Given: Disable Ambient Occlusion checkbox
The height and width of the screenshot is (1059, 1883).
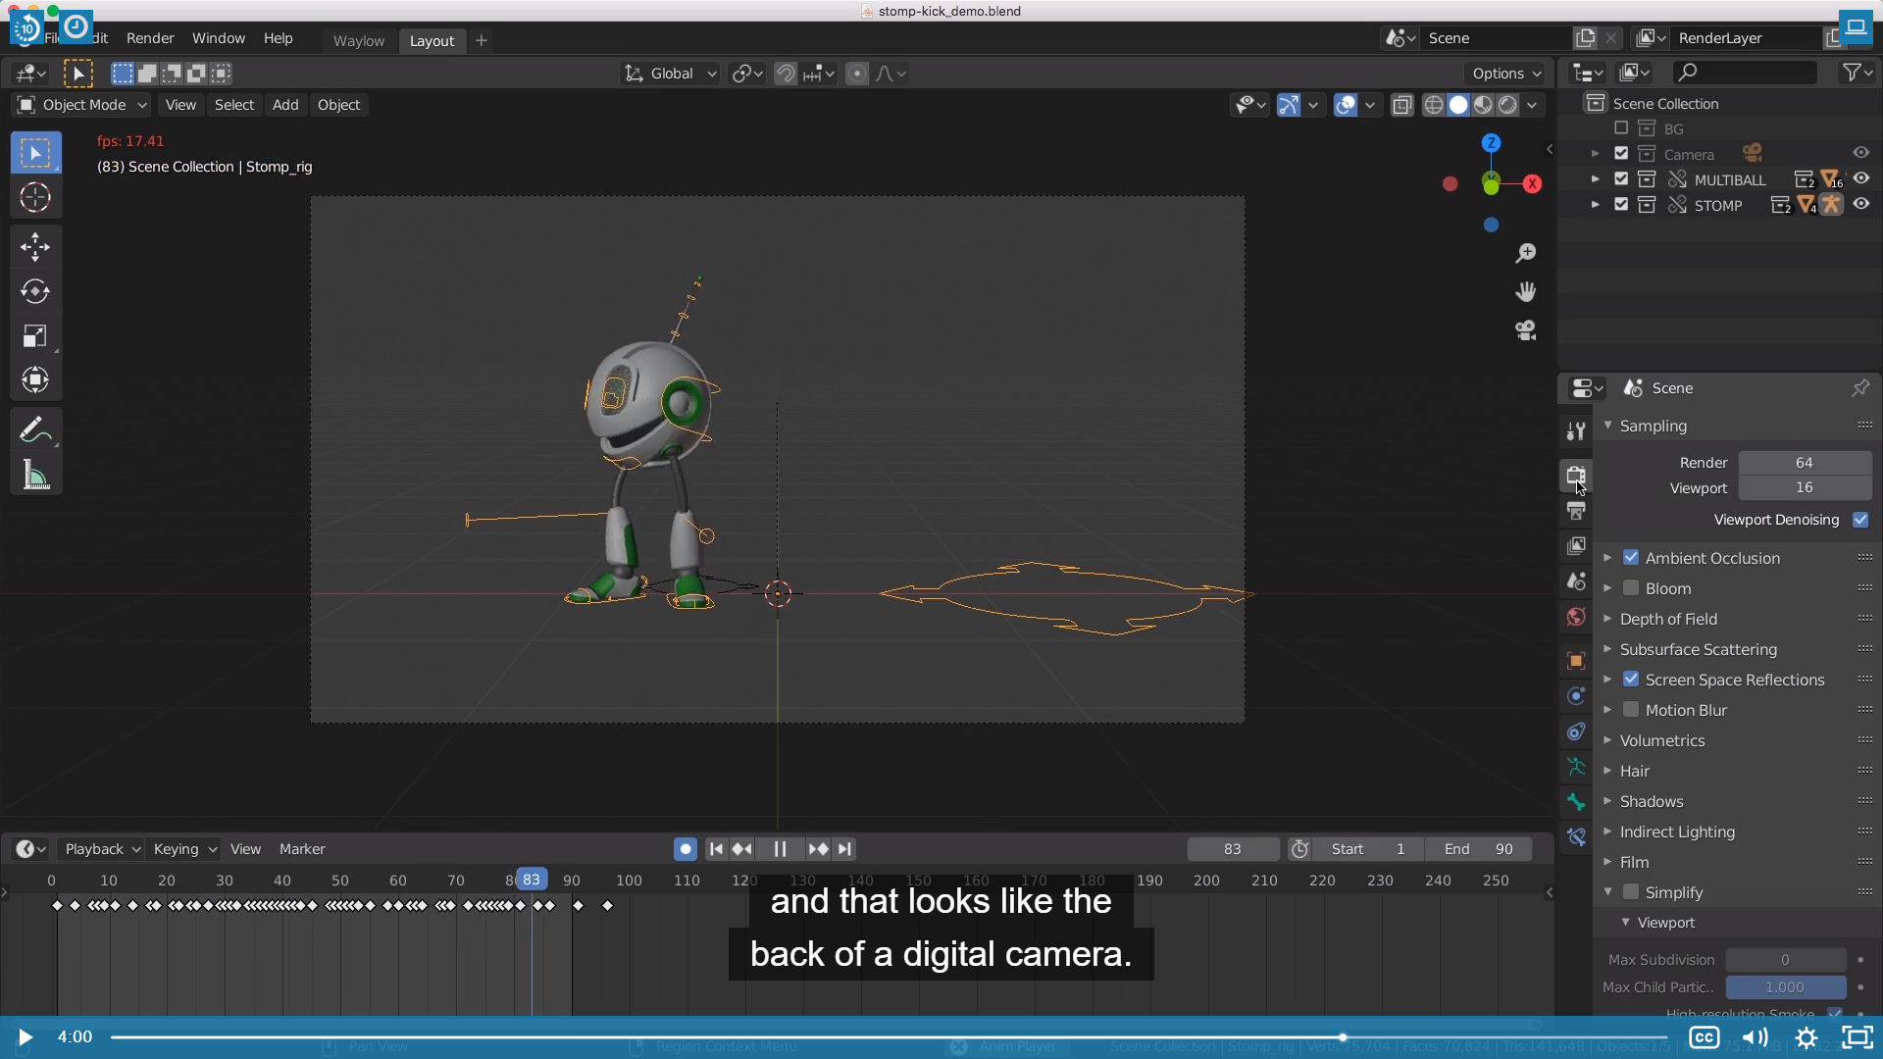Looking at the screenshot, I should click(1631, 558).
